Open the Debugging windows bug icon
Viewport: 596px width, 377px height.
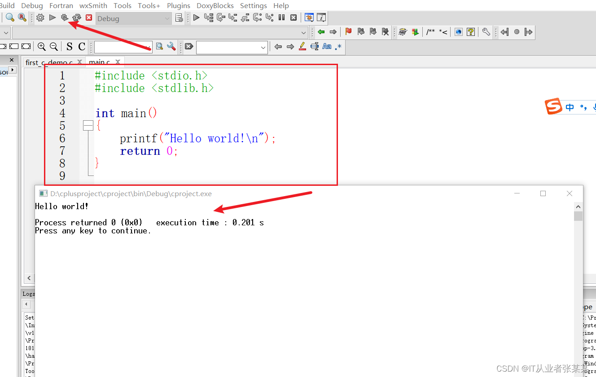point(309,18)
